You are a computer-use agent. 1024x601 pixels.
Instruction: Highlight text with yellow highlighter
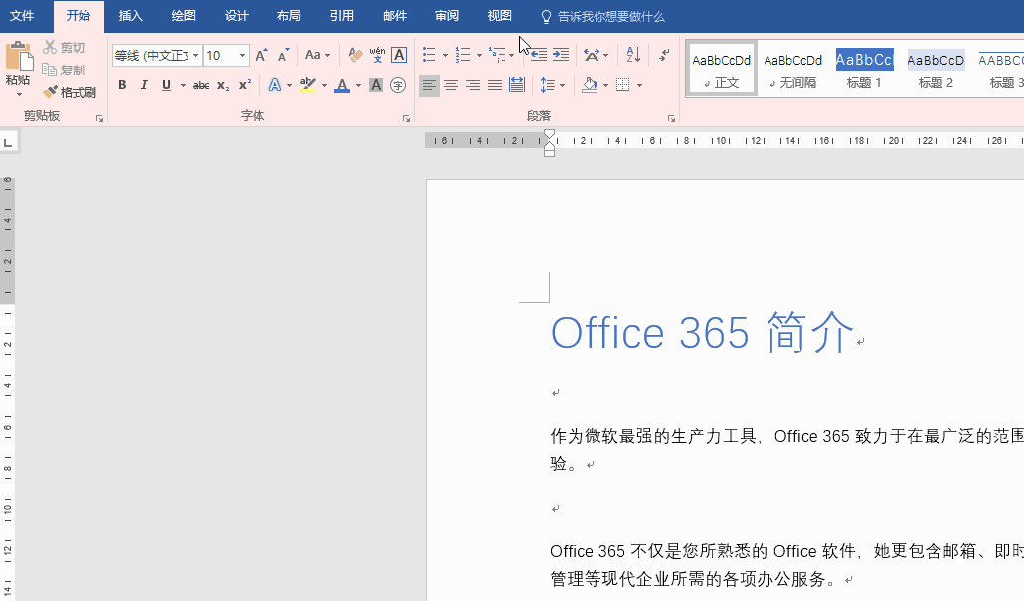(x=307, y=85)
